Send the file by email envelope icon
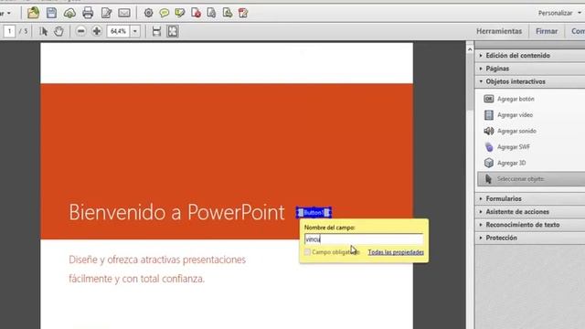 click(x=124, y=13)
